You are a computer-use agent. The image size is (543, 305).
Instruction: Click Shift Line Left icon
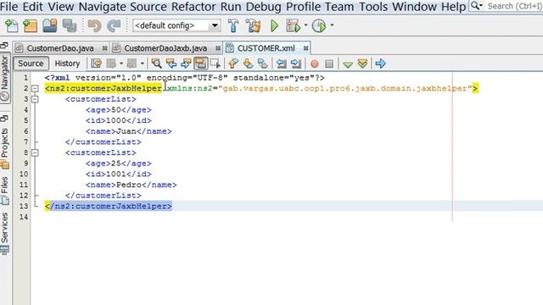coord(281,64)
